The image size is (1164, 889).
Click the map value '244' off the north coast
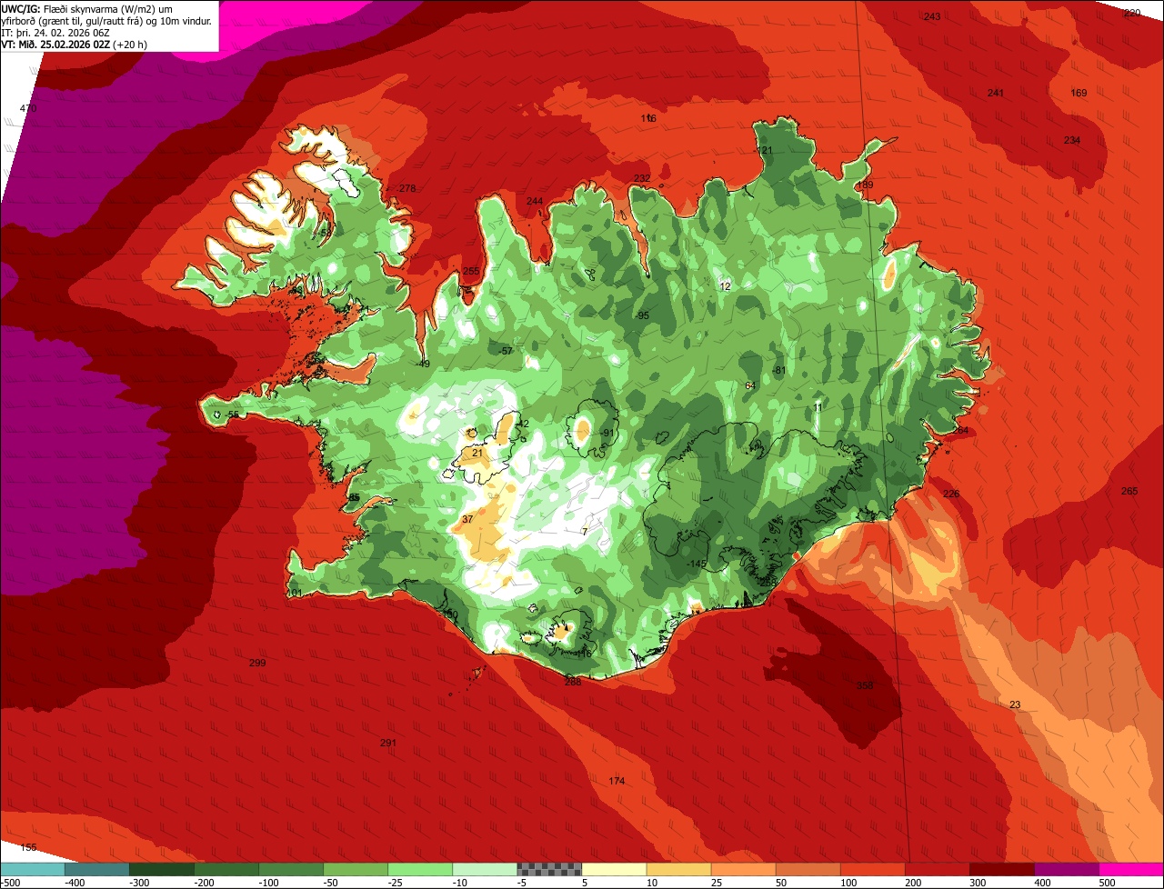[535, 202]
